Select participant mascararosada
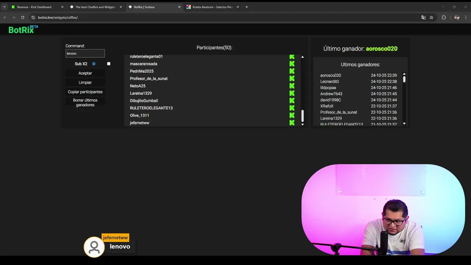 coord(144,64)
